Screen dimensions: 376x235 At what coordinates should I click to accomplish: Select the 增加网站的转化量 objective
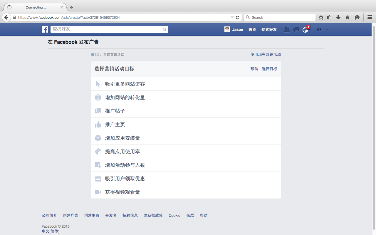[x=186, y=98]
